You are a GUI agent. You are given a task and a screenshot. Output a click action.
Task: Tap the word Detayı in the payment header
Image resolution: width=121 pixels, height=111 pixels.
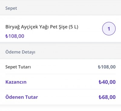[28, 52]
